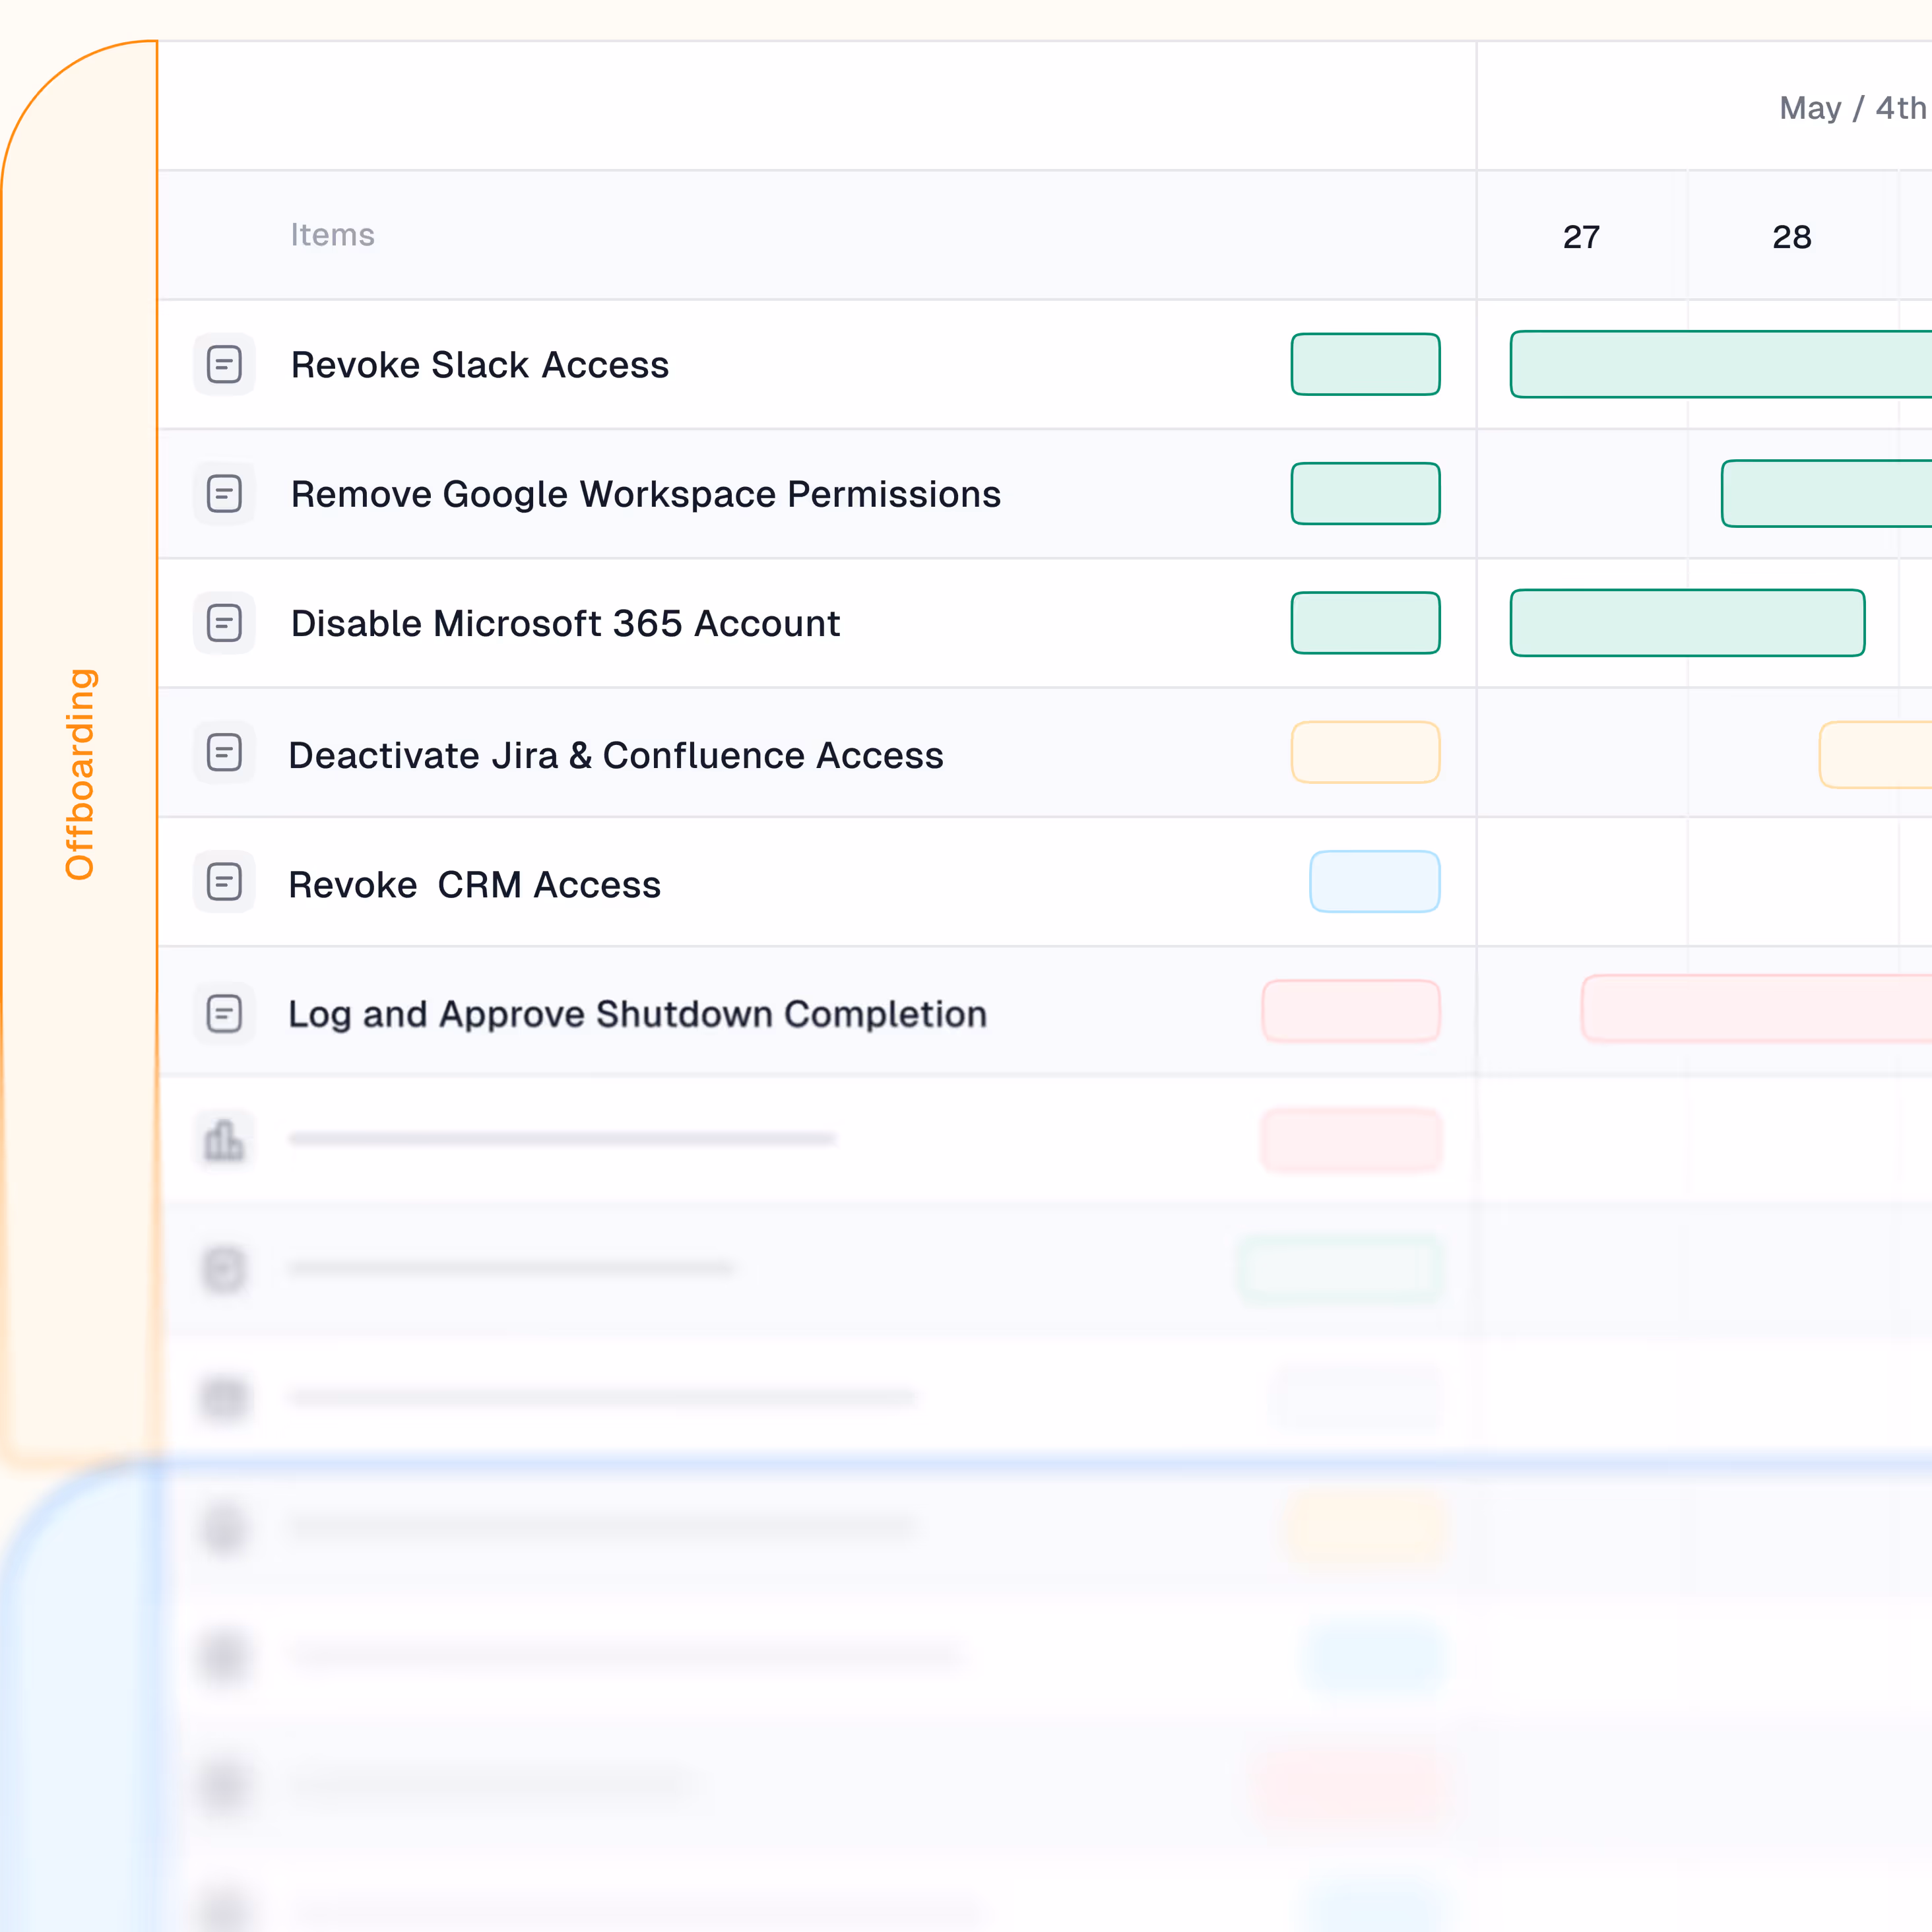Viewport: 1932px width, 1932px height.
Task: Select the Disable Microsoft 365 Account timeline bar
Action: click(1686, 623)
